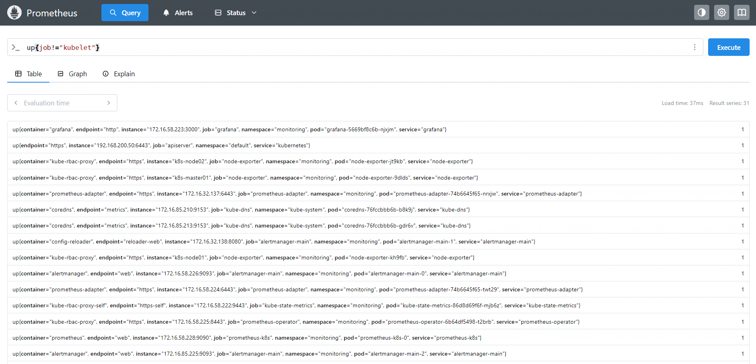
Task: Click the Evaluation time input field
Action: (x=62, y=103)
